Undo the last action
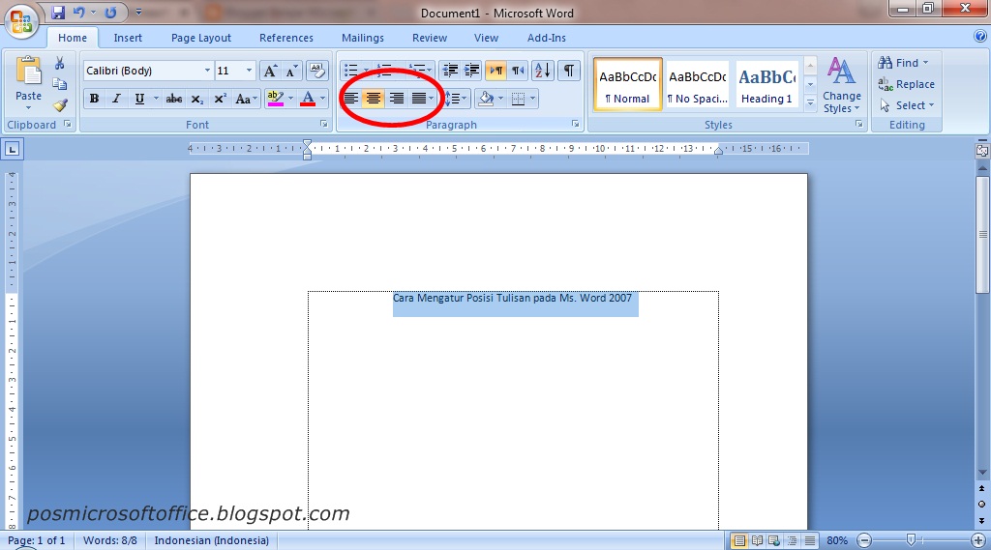 79,12
